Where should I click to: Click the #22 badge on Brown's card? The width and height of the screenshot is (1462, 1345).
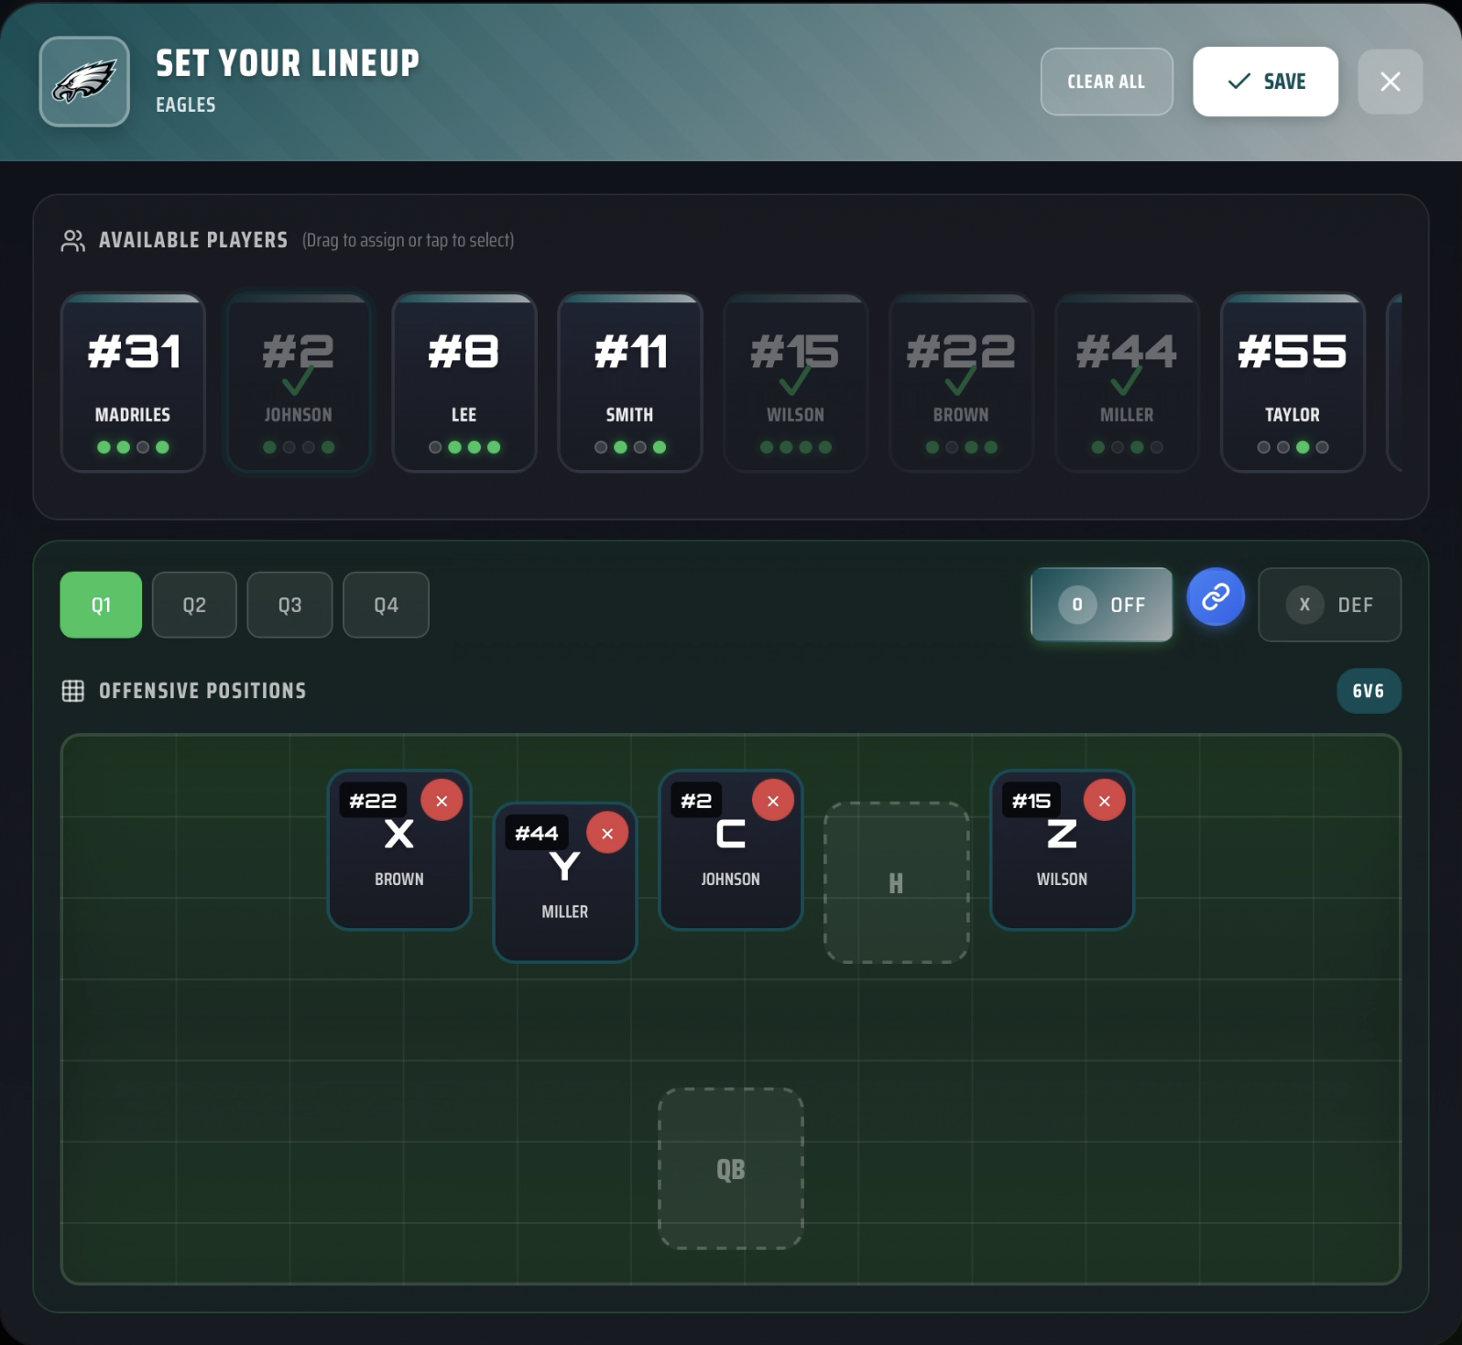(x=373, y=801)
